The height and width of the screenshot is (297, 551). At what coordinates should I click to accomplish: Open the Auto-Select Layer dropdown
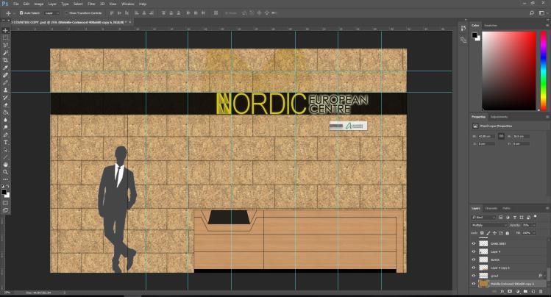(52, 13)
